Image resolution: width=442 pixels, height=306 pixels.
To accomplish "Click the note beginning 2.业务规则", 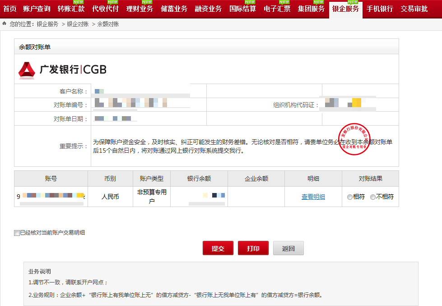I will (176, 295).
